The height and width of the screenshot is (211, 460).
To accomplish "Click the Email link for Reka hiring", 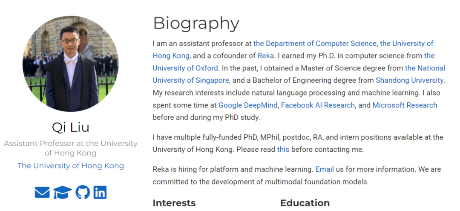I will (x=324, y=169).
